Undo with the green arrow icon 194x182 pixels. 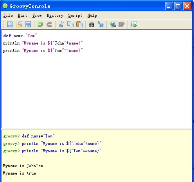click(40, 25)
